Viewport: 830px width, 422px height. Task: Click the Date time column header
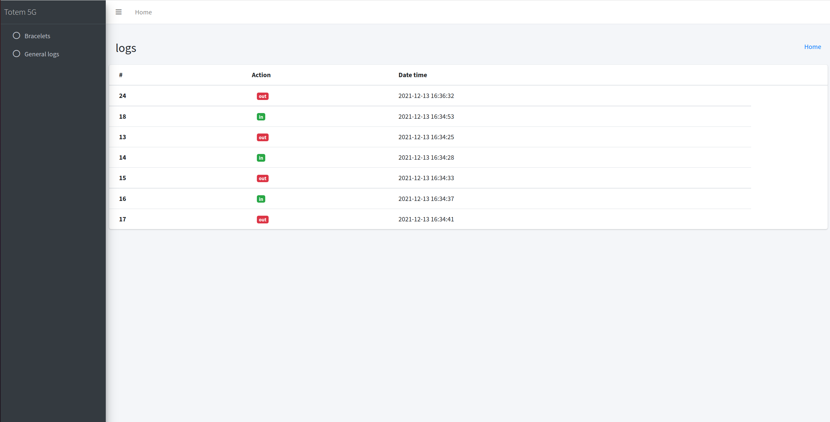[x=412, y=75]
